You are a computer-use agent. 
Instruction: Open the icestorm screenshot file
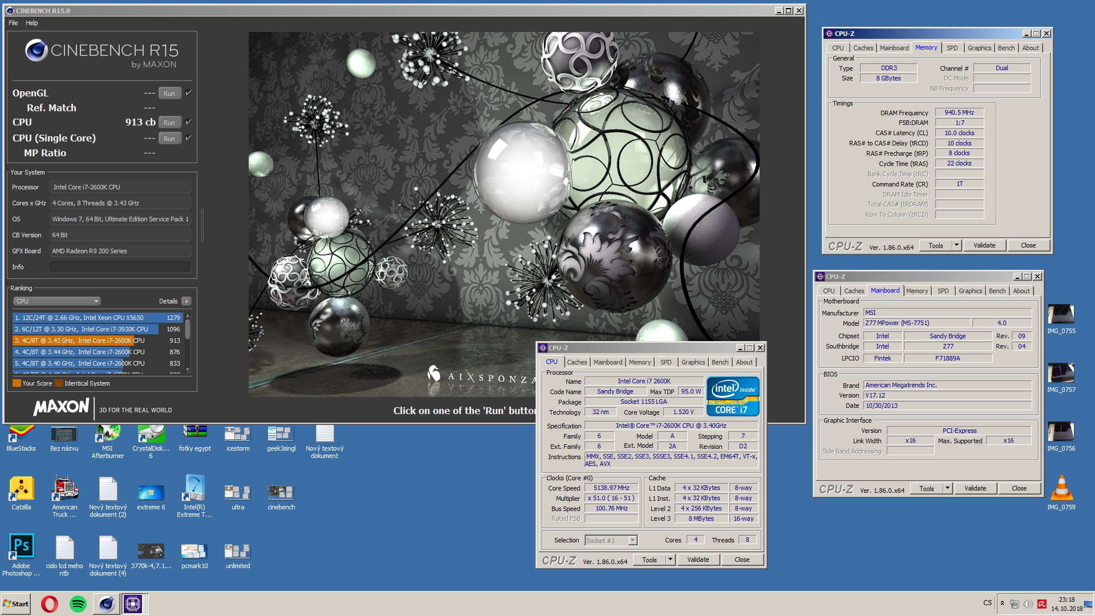point(238,438)
